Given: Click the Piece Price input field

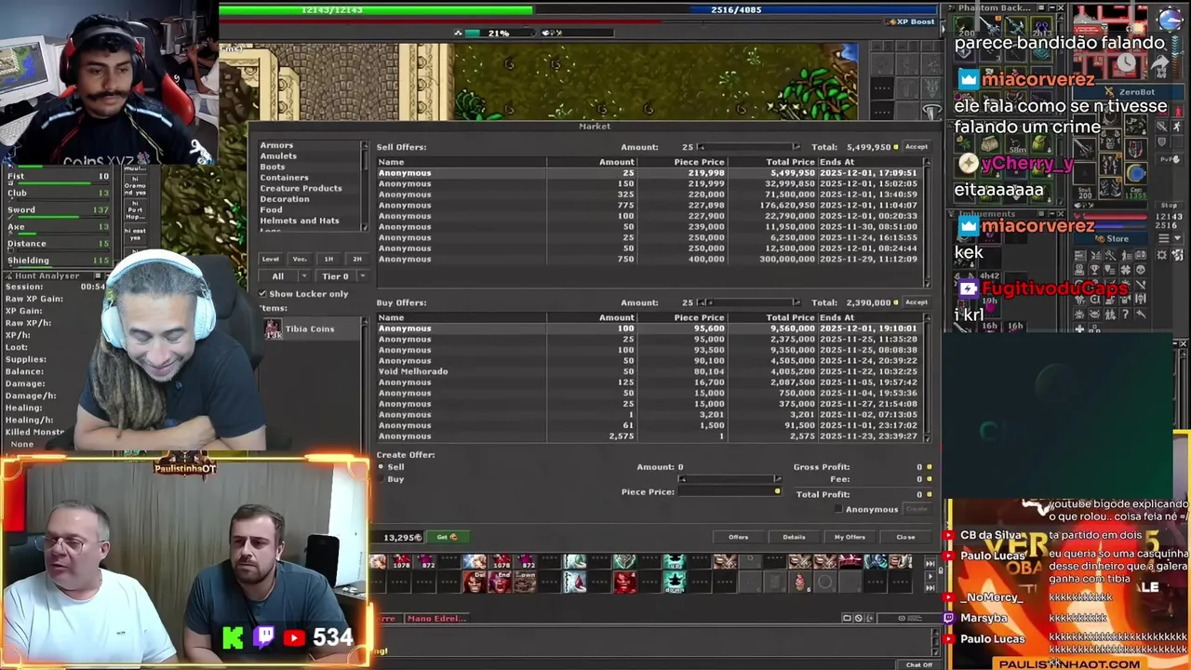Looking at the screenshot, I should tap(729, 492).
